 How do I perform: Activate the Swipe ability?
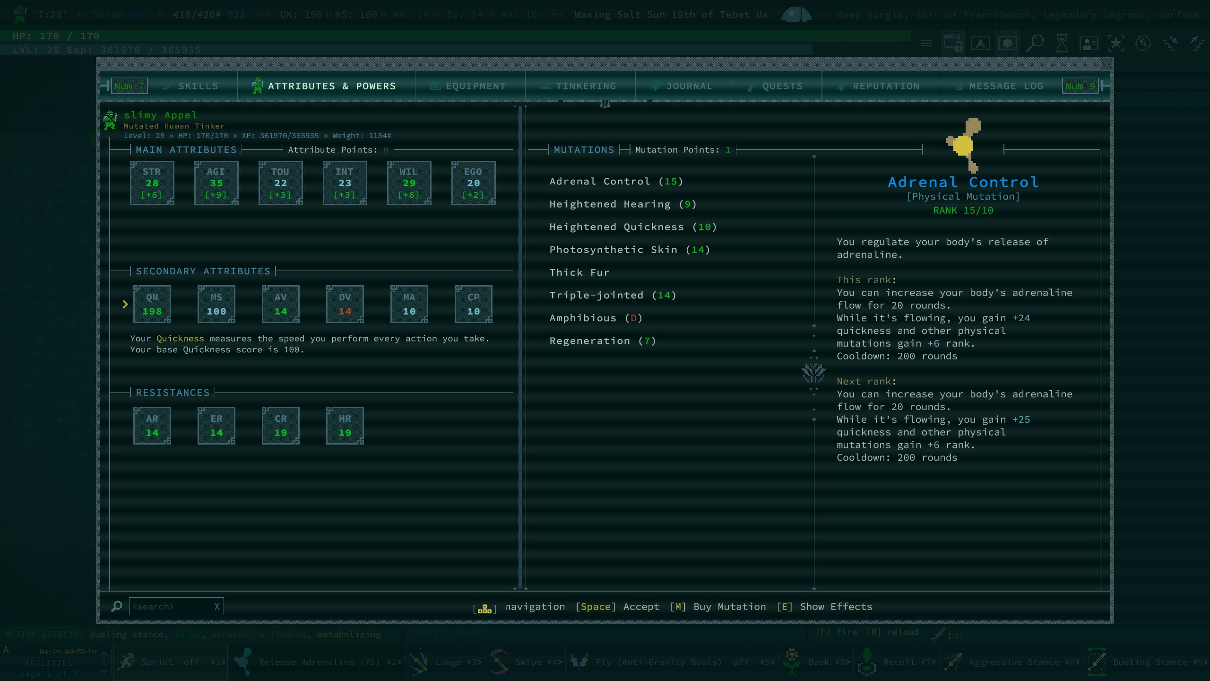(525, 662)
